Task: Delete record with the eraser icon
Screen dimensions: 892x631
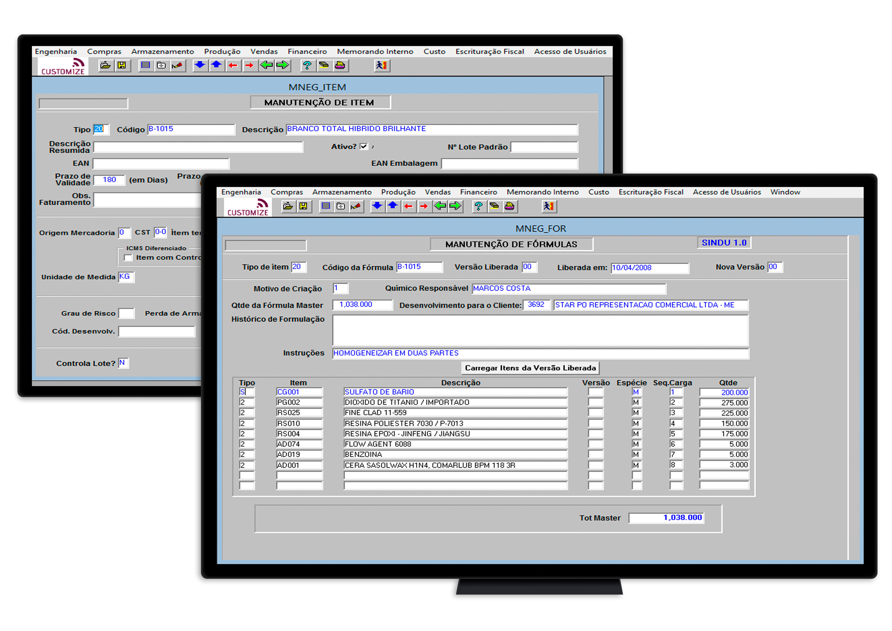Action: point(494,206)
